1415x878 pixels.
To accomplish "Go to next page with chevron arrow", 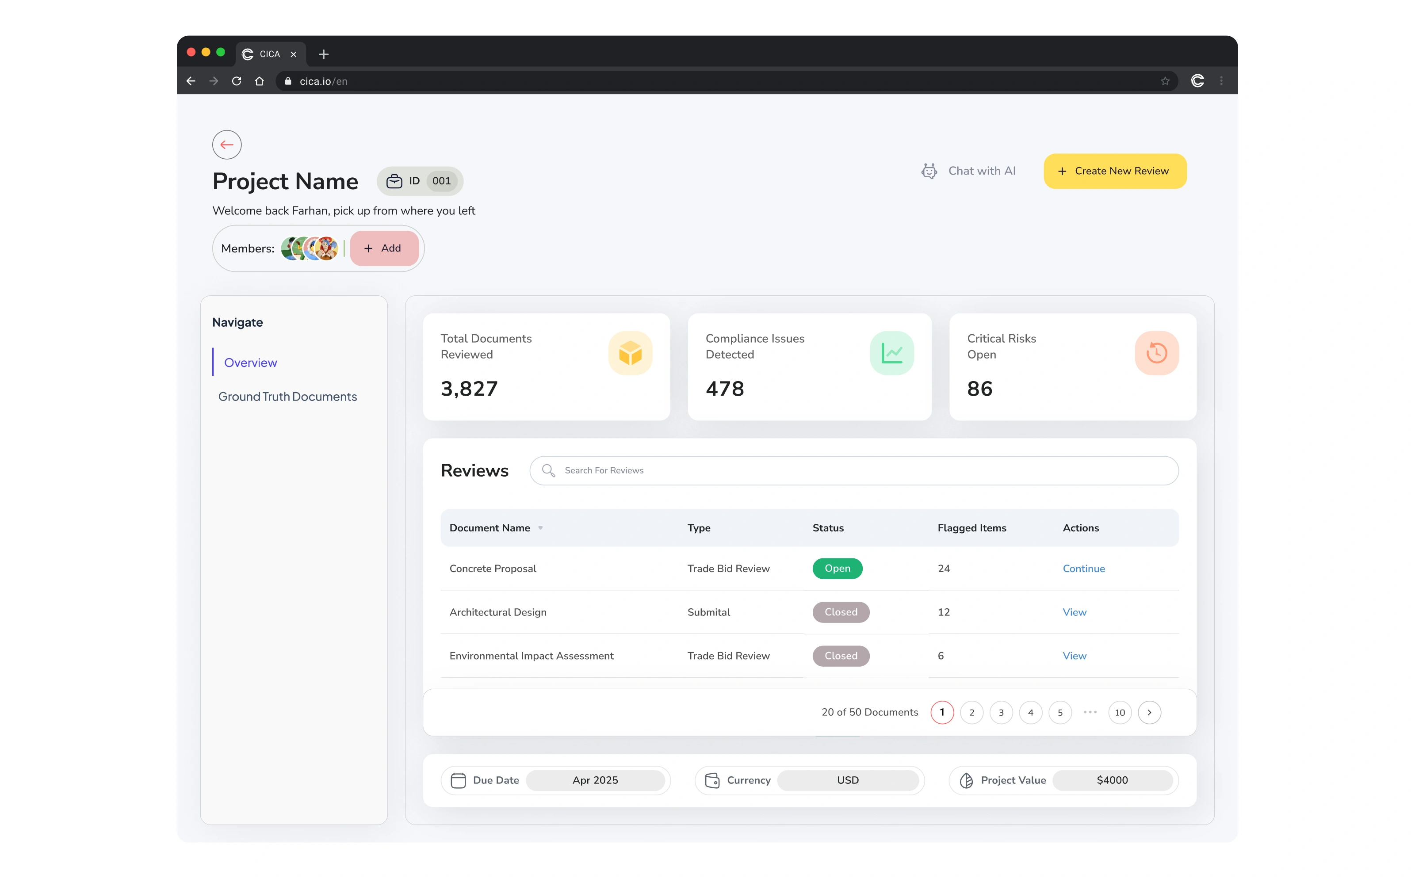I will pos(1149,713).
